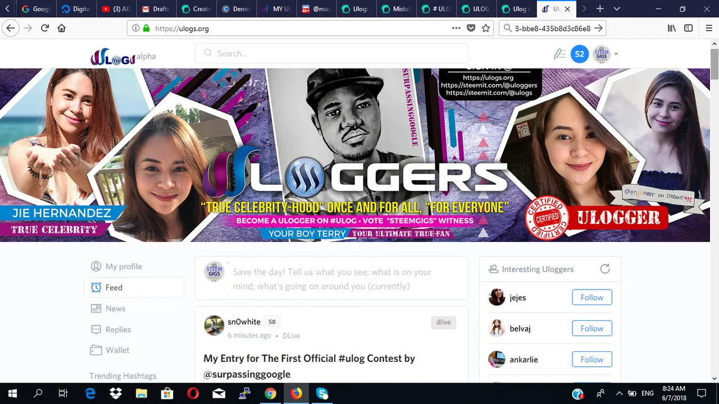This screenshot has width=719, height=404.
Task: Bookmark this page with the star icon
Action: pos(486,28)
